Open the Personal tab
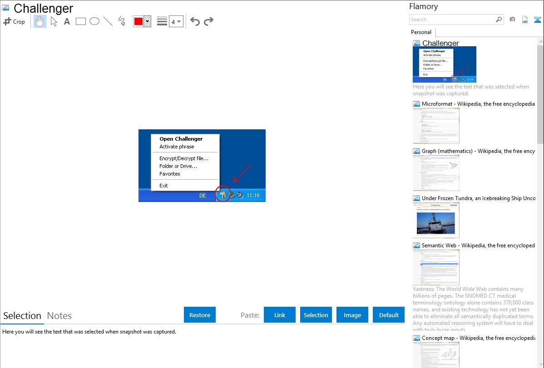 (421, 32)
